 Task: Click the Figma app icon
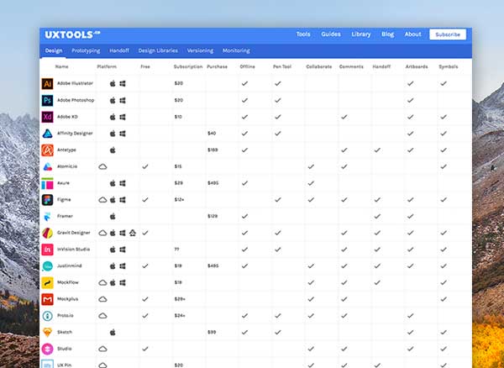pyautogui.click(x=47, y=200)
